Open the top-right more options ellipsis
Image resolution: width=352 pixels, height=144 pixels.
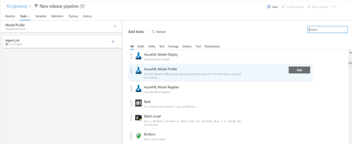[334, 7]
